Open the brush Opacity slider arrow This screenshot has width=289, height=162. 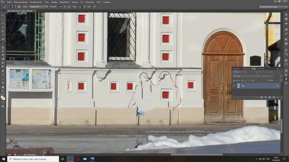coord(65,7)
